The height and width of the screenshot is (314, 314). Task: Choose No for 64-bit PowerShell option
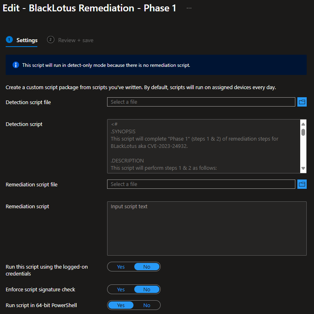[147, 305]
